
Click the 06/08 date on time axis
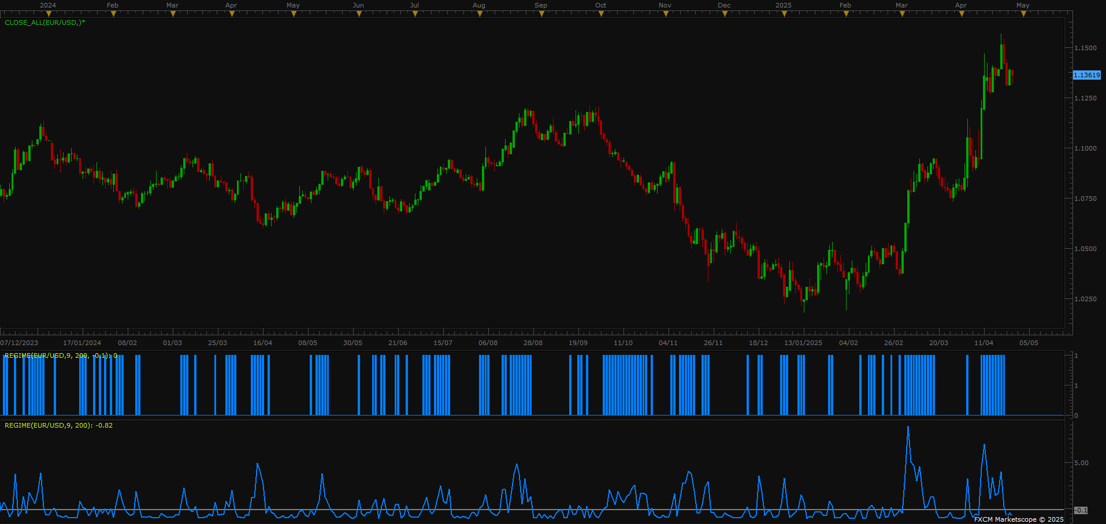tap(488, 343)
